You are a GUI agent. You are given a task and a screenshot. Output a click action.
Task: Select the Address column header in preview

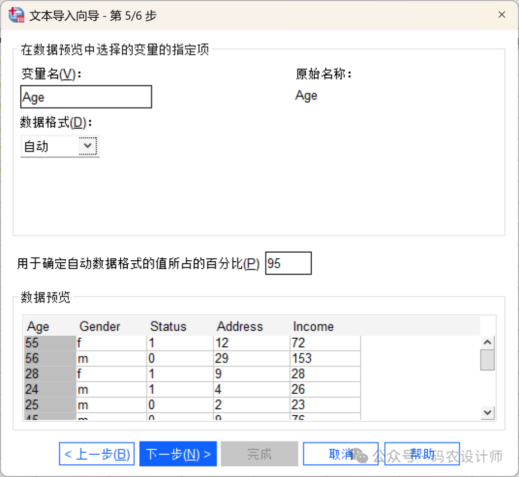click(240, 327)
